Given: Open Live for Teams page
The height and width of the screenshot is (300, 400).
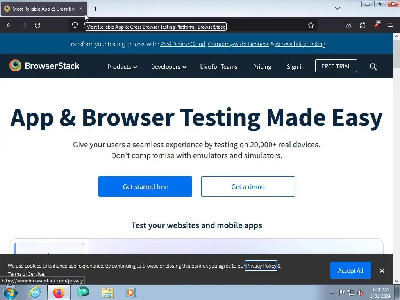Looking at the screenshot, I should point(219,67).
